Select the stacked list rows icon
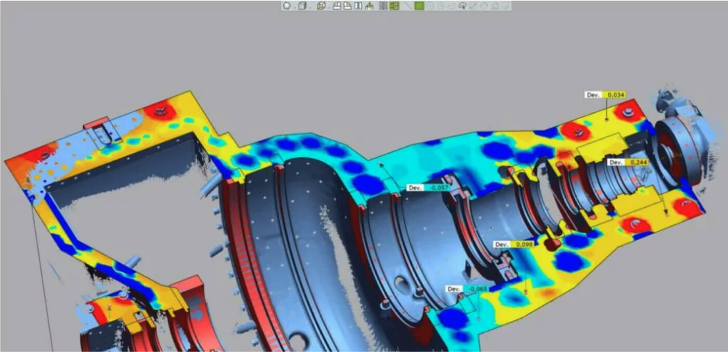Image resolution: width=728 pixels, height=352 pixels. point(383,6)
